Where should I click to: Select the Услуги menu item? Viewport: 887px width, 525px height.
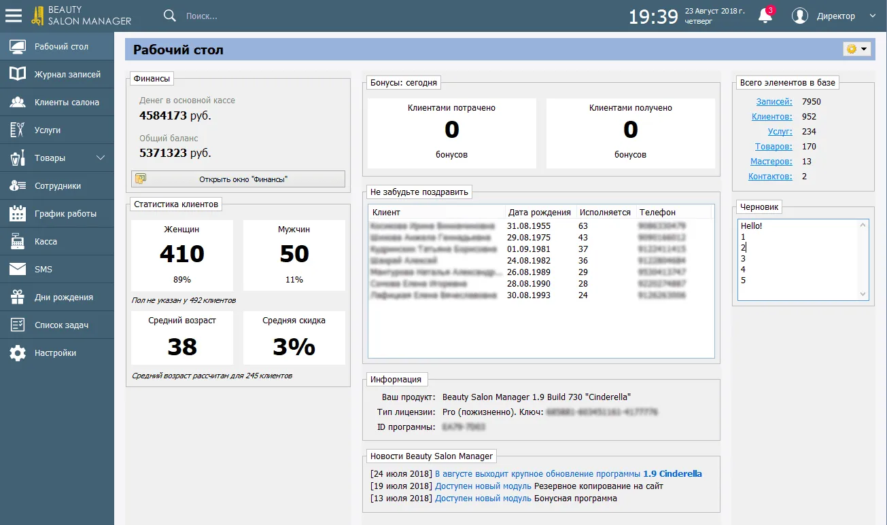(x=57, y=130)
